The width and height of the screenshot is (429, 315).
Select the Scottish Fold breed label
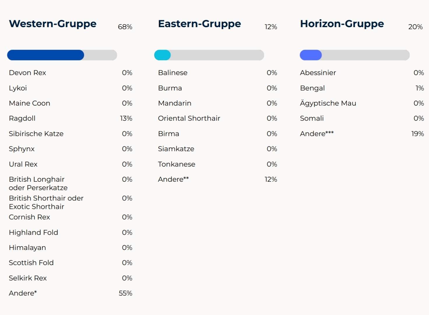(31, 263)
